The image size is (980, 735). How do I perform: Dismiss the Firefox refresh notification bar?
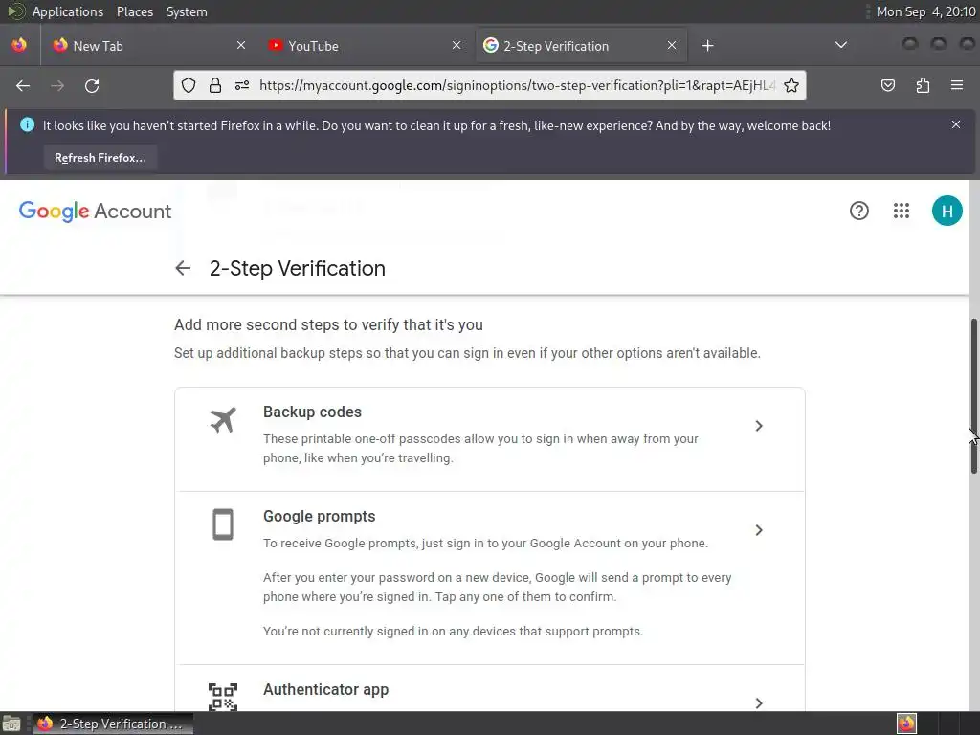pyautogui.click(x=956, y=124)
